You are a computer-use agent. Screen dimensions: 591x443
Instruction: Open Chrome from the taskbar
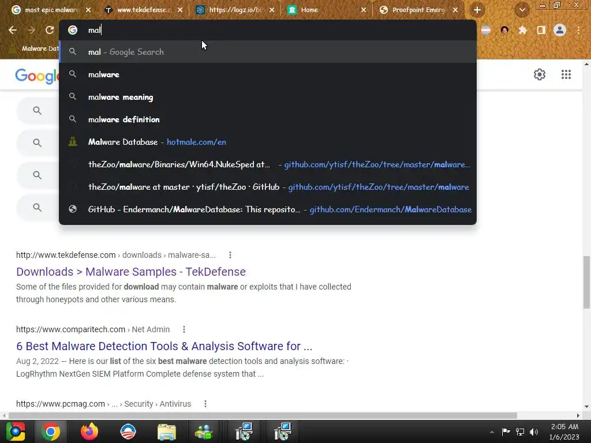coord(51,431)
